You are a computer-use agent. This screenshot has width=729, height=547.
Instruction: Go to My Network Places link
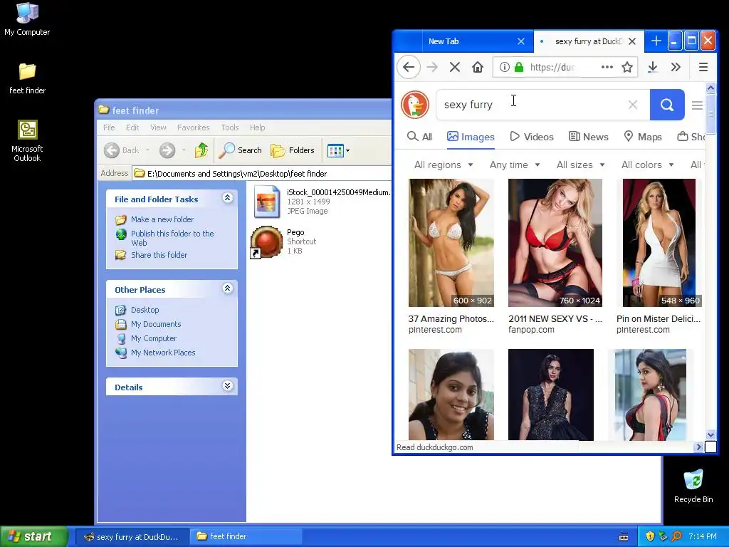[x=163, y=353]
